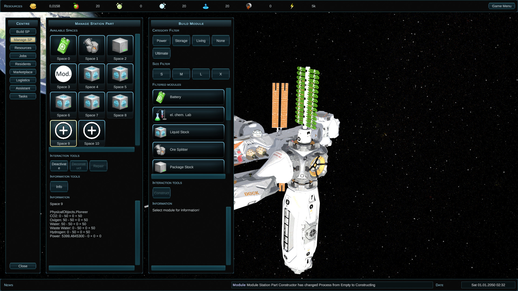Toggle the Power category filter
Viewport: 518px width, 291px height.
(162, 41)
